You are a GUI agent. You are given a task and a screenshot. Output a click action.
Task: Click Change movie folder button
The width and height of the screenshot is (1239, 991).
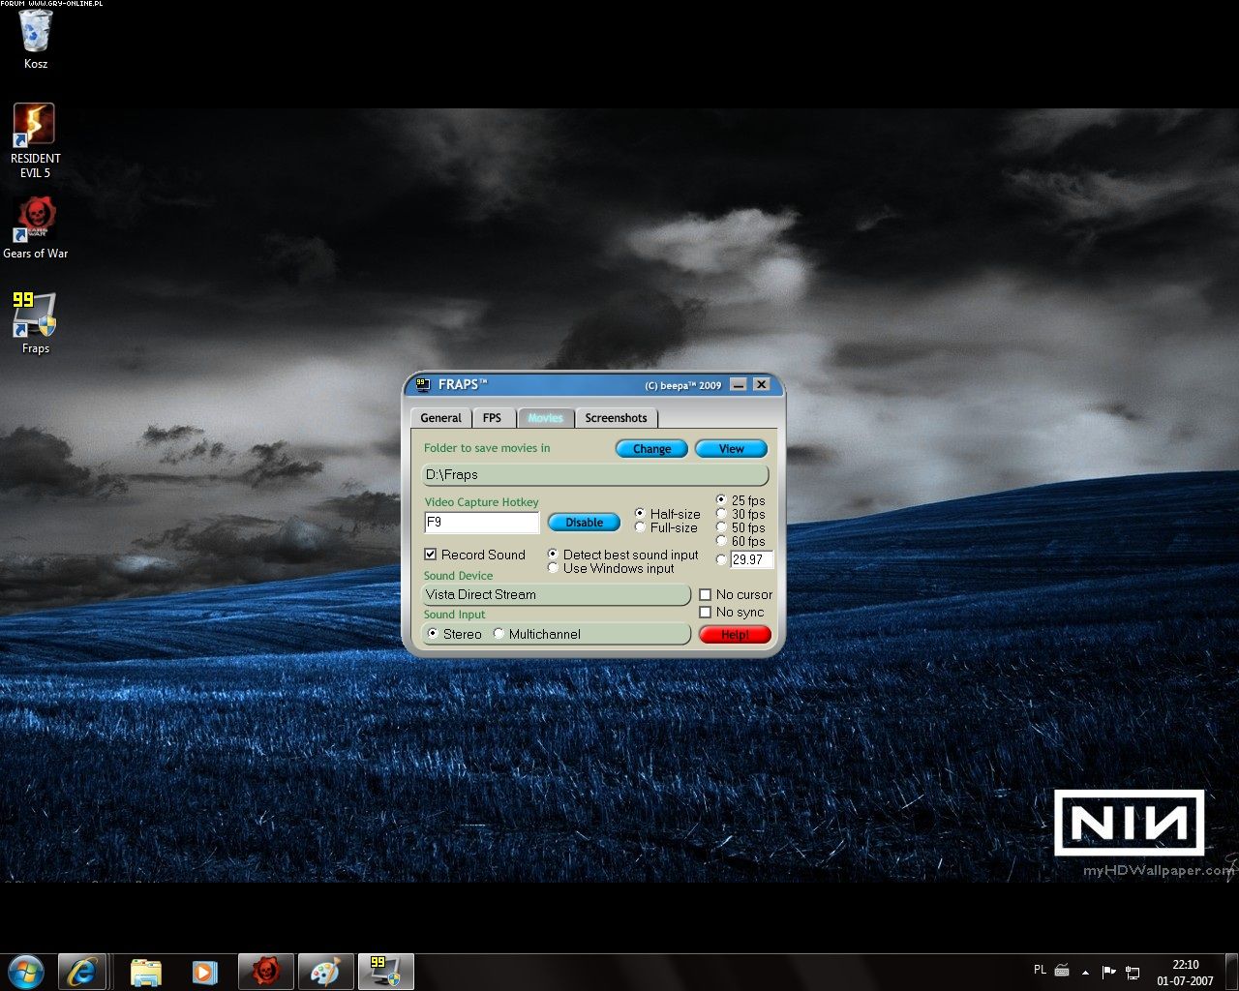[651, 449]
